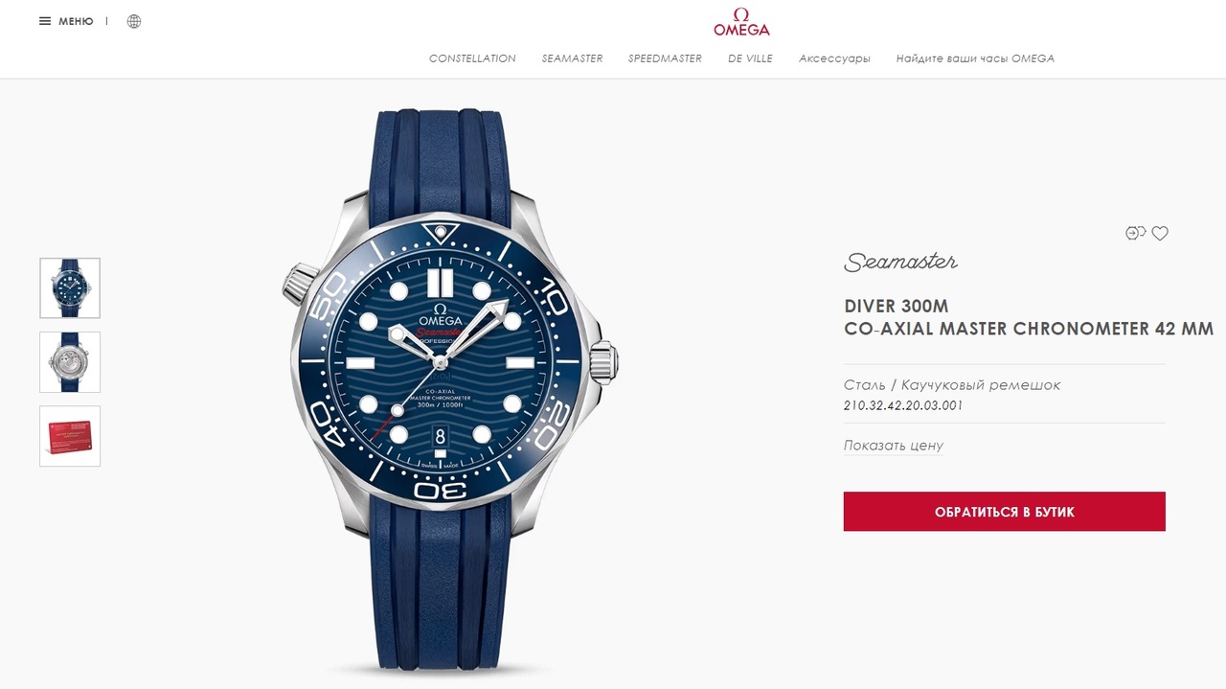Viewport: 1226px width, 689px height.
Task: Toggle the heart wishlist icon
Action: (x=1160, y=233)
